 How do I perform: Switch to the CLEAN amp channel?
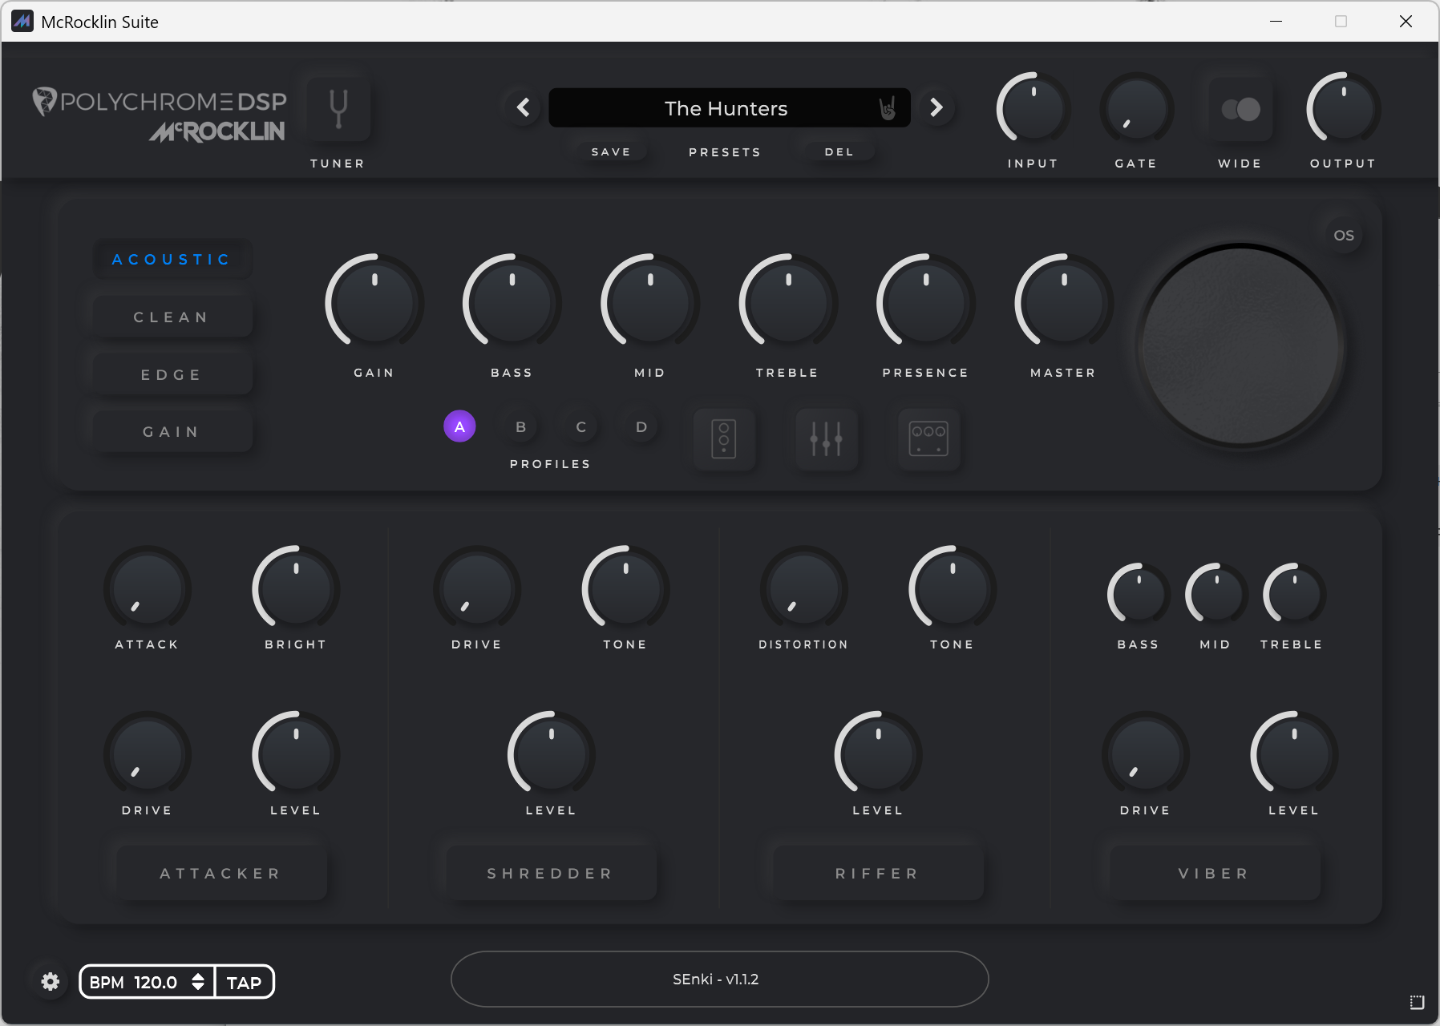pos(170,316)
